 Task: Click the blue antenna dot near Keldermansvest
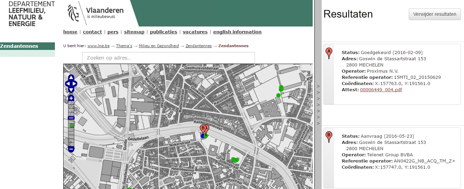coord(203,136)
